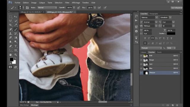
Task: Open the Calque menu
Action: coord(42,3)
